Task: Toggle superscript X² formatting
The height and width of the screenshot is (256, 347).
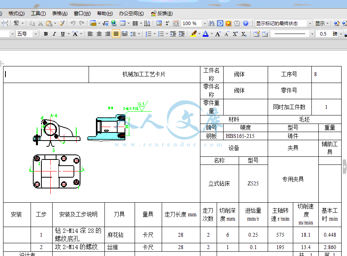Action: (x=235, y=34)
